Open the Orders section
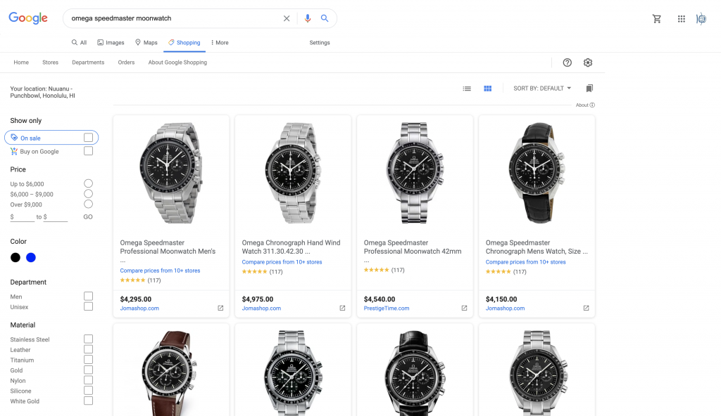Image resolution: width=721 pixels, height=416 pixels. pos(126,63)
